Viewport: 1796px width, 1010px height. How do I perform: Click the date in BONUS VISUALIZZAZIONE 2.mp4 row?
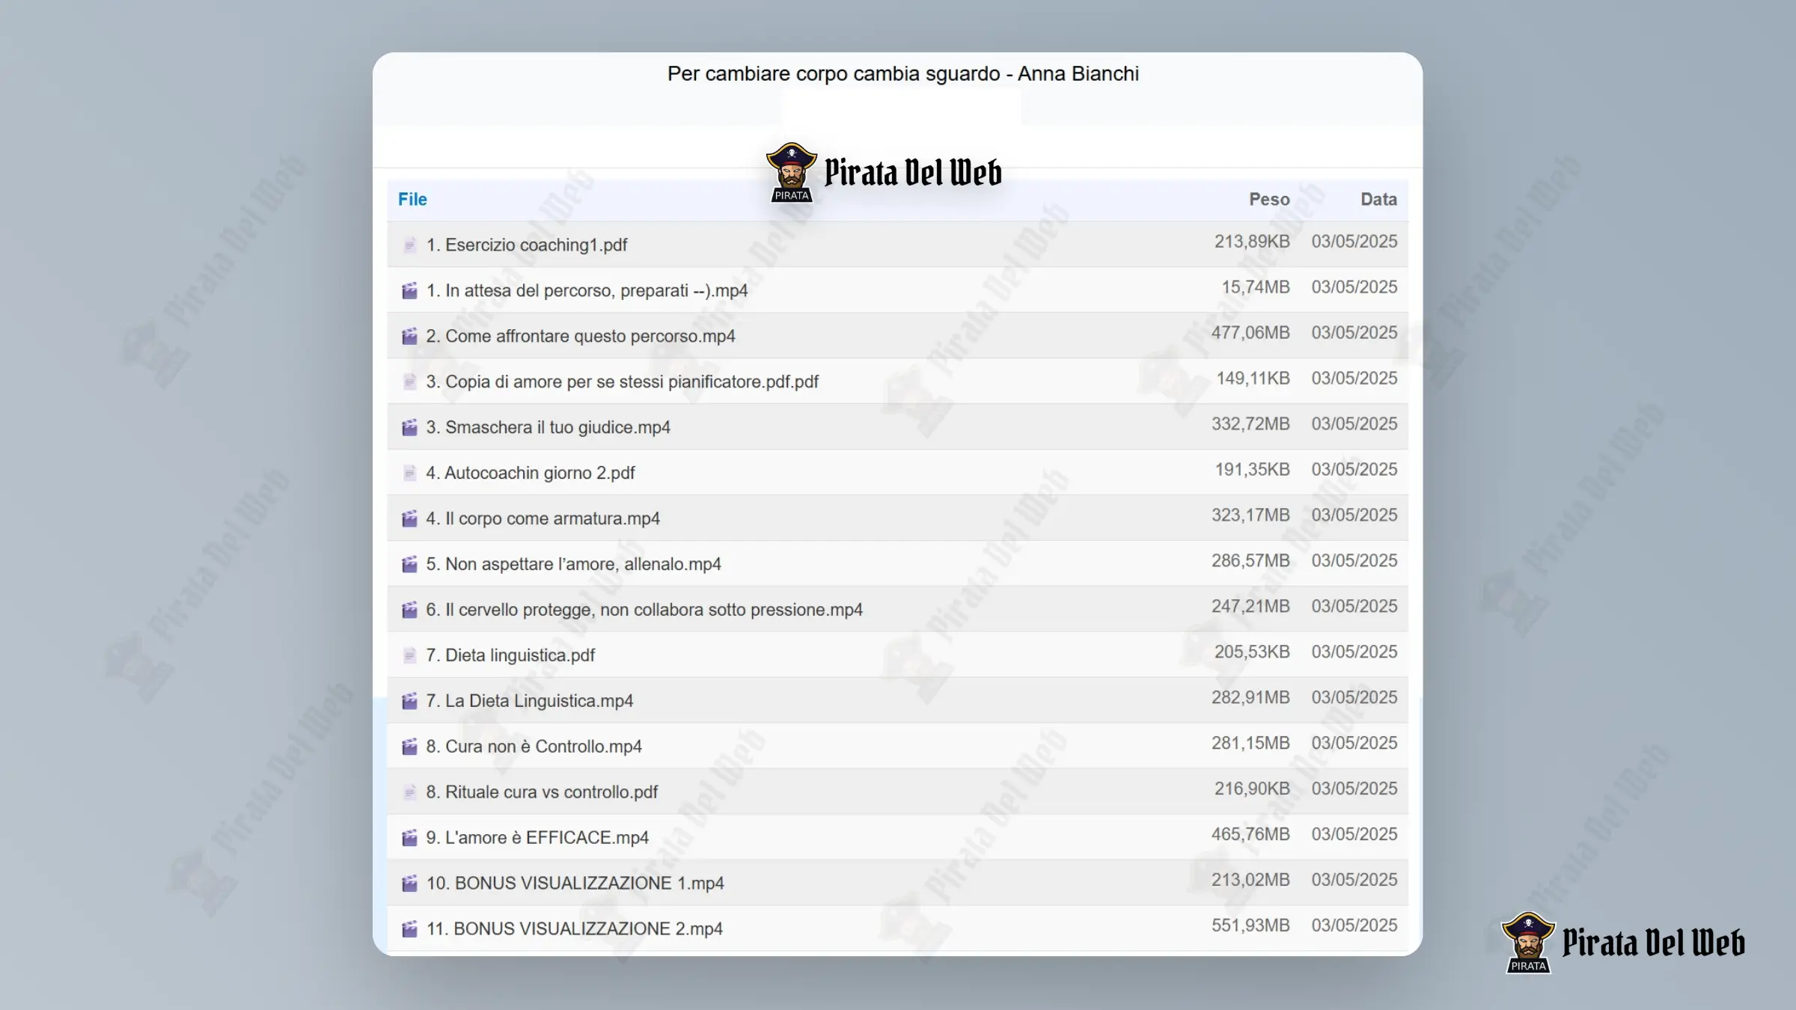click(x=1354, y=926)
